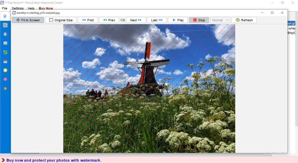Open the Settings menu

coord(18,8)
